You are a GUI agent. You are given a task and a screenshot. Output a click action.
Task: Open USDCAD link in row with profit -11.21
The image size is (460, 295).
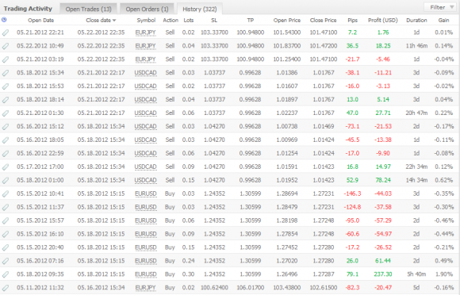pos(145,73)
